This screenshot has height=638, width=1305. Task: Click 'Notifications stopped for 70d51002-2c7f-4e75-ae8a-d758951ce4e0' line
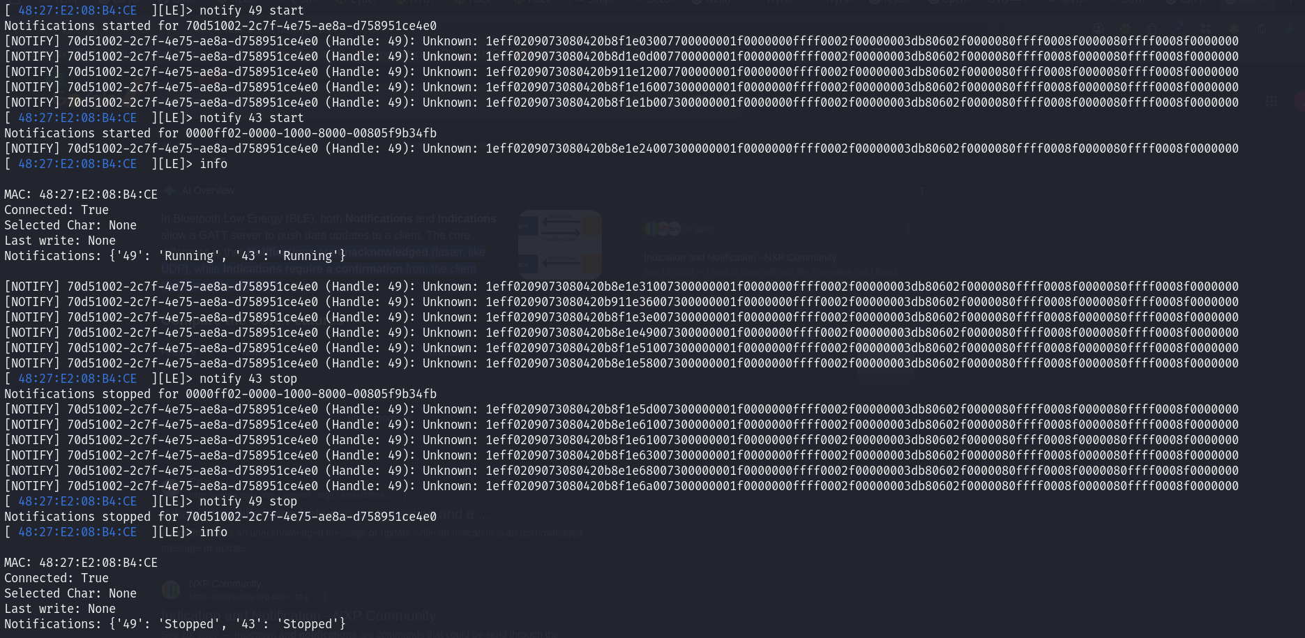click(220, 517)
